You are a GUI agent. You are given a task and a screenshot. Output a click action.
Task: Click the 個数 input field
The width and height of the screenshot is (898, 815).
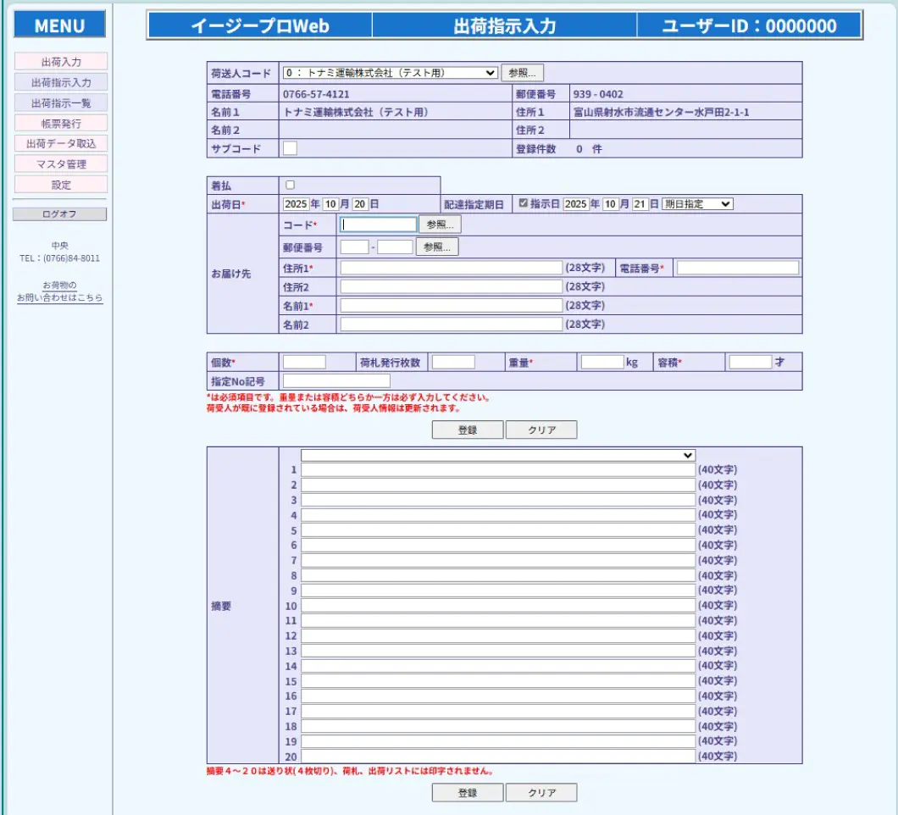click(x=304, y=362)
